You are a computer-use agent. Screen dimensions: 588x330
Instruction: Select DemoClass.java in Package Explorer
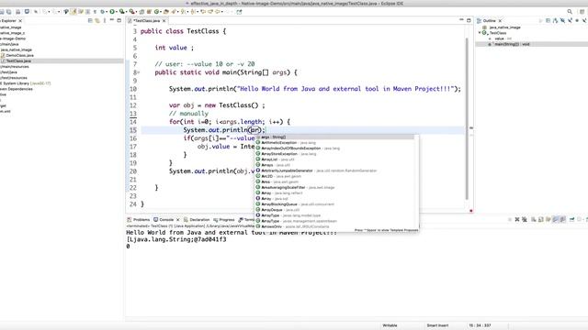pos(17,55)
